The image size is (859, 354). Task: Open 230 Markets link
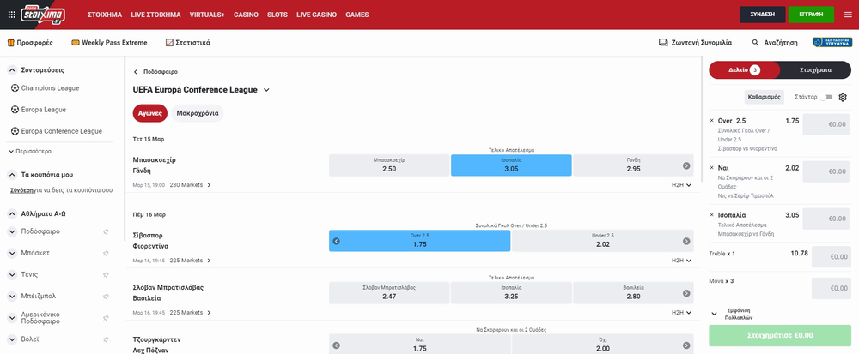190,185
